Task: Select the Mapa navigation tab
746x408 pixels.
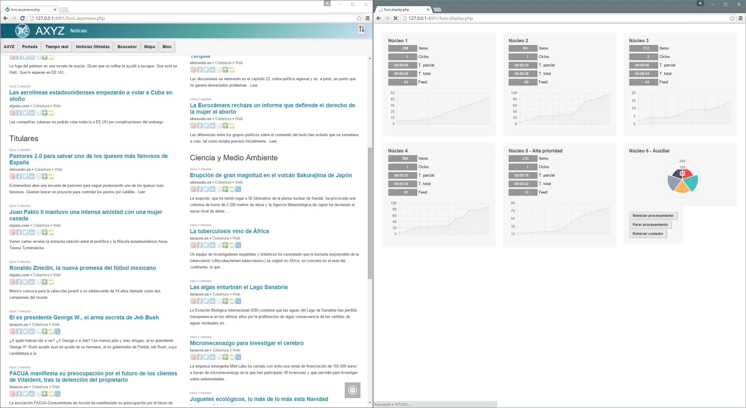Action: point(149,46)
